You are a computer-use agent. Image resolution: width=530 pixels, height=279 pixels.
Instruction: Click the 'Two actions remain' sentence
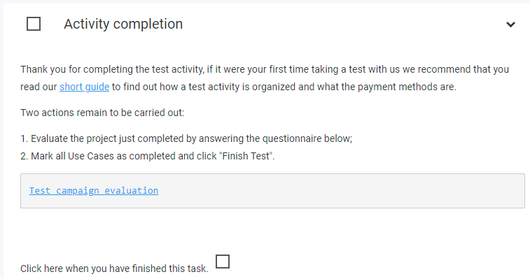(102, 113)
